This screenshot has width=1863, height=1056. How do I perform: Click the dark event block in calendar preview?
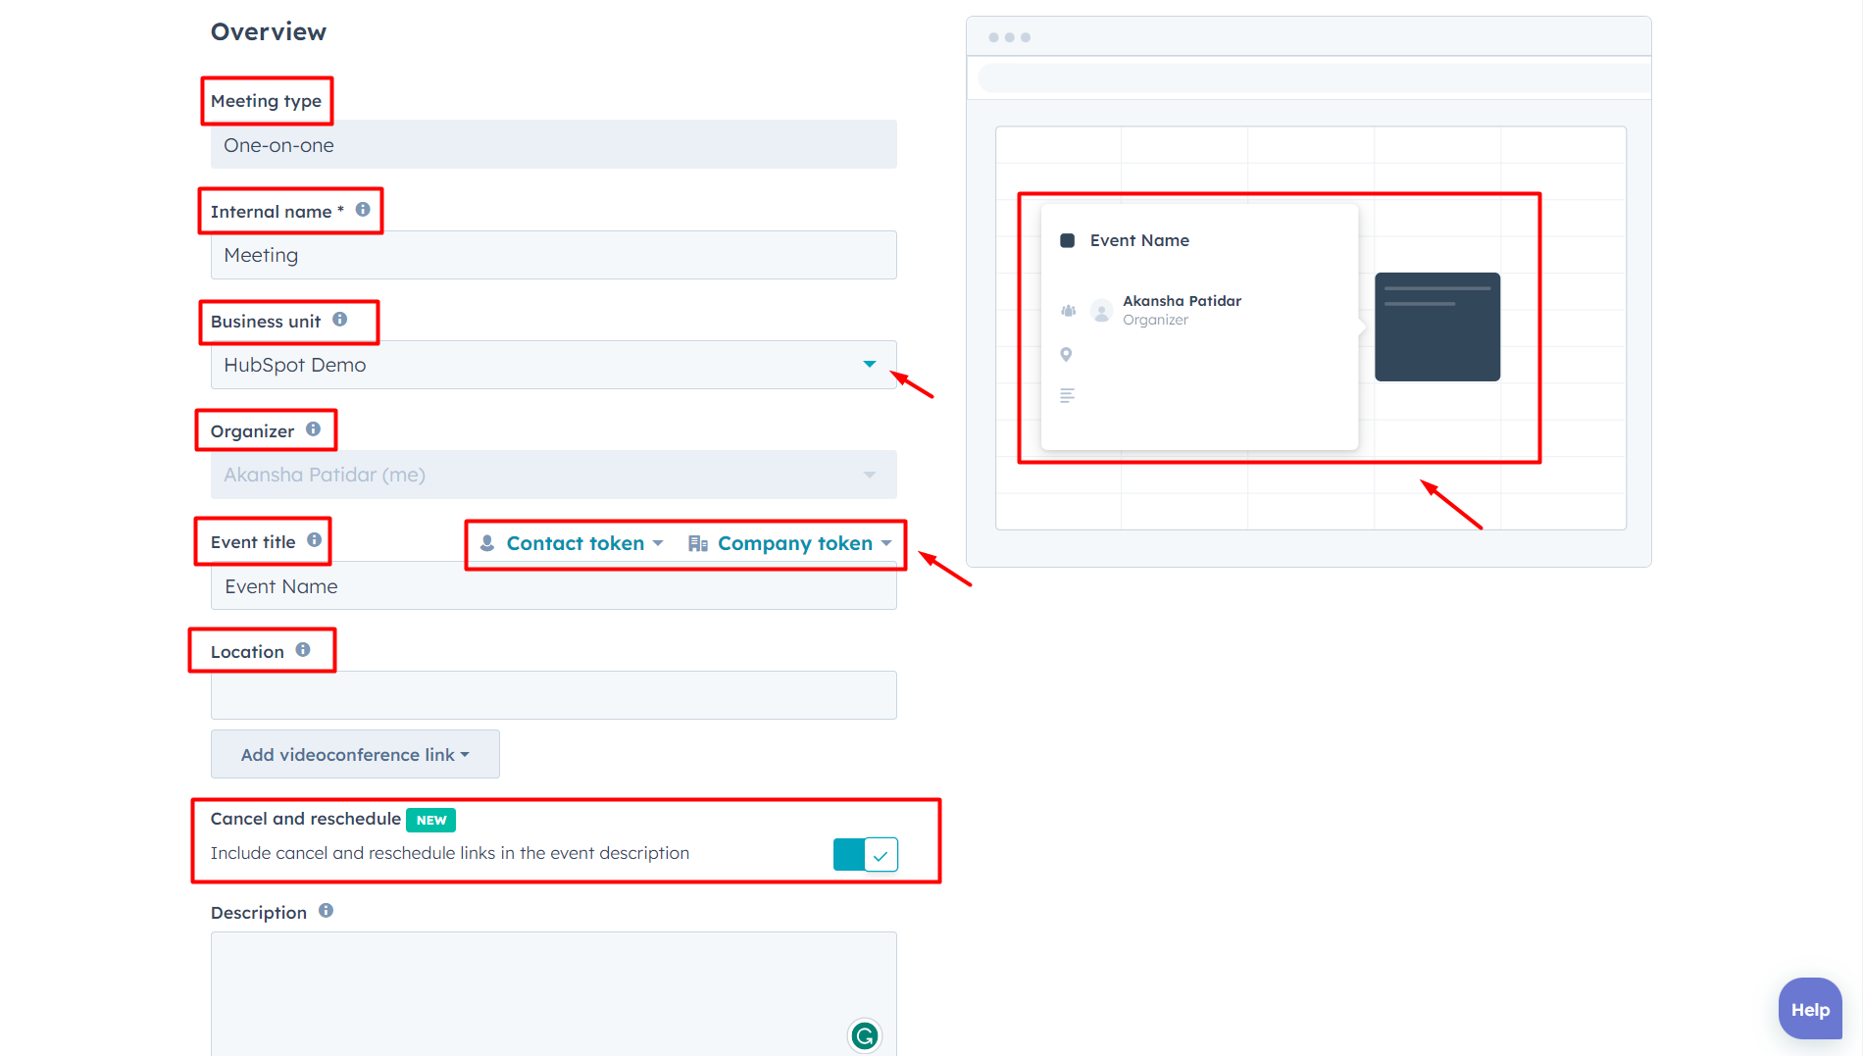1437,327
